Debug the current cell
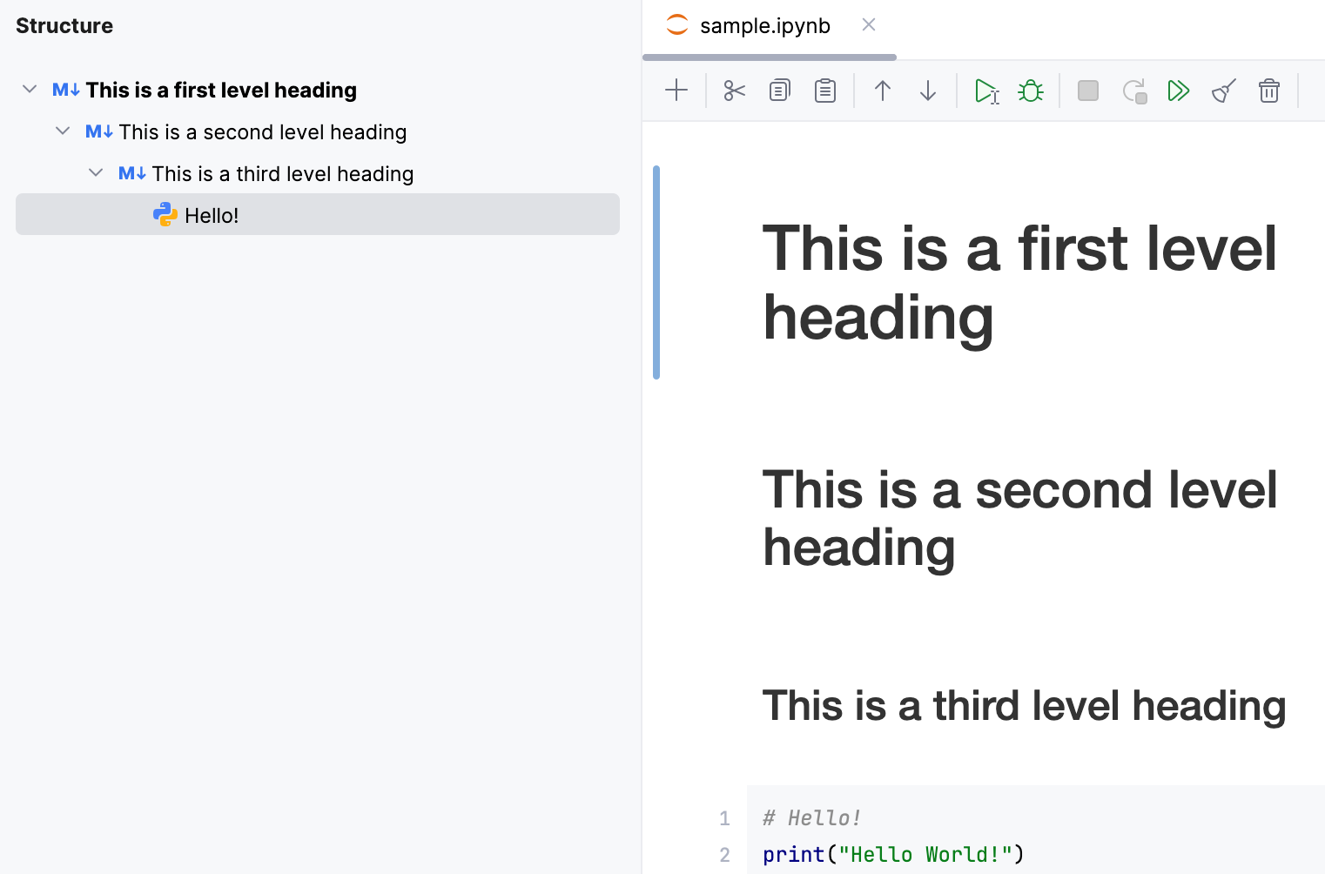This screenshot has width=1325, height=874. click(1031, 90)
